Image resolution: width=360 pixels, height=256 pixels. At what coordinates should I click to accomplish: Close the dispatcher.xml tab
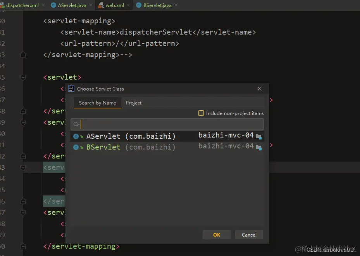(x=43, y=5)
